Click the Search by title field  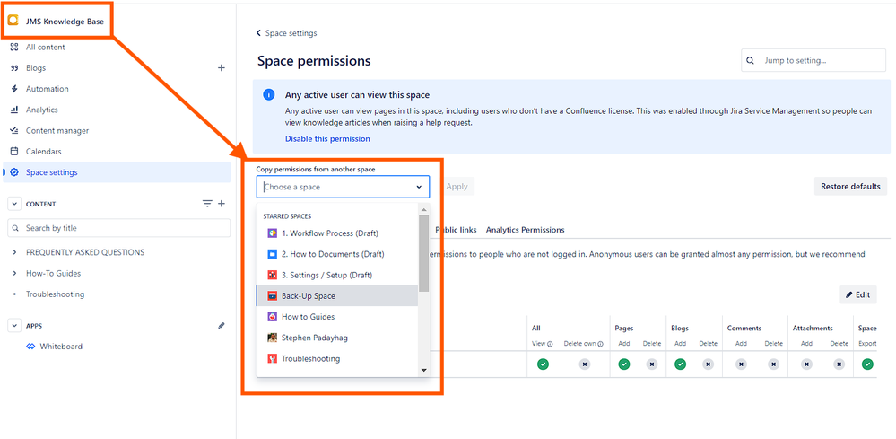[119, 228]
